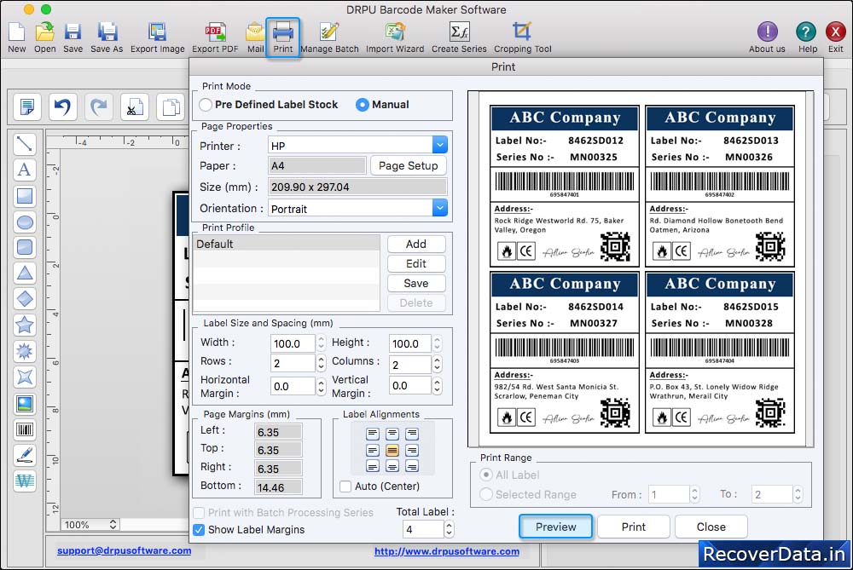Adjust the Horizontal Margin stepper

pos(321,386)
